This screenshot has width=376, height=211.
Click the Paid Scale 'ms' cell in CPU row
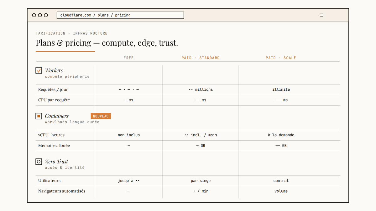click(281, 100)
